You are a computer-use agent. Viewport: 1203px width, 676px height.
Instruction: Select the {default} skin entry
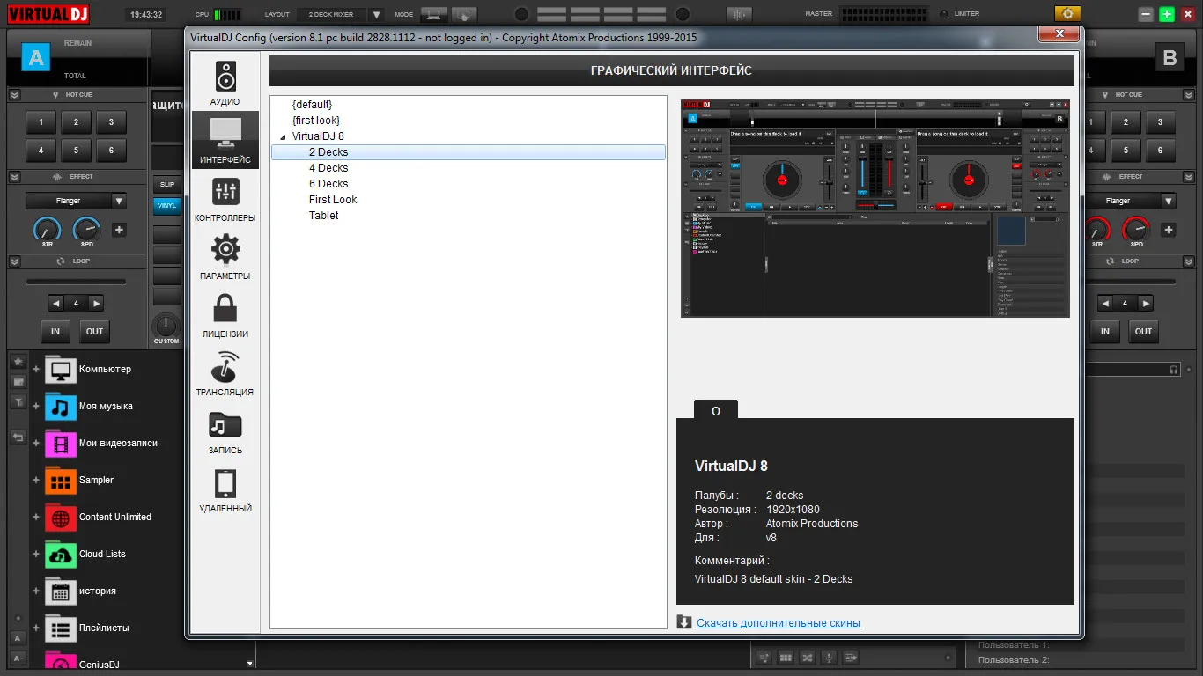coord(312,105)
